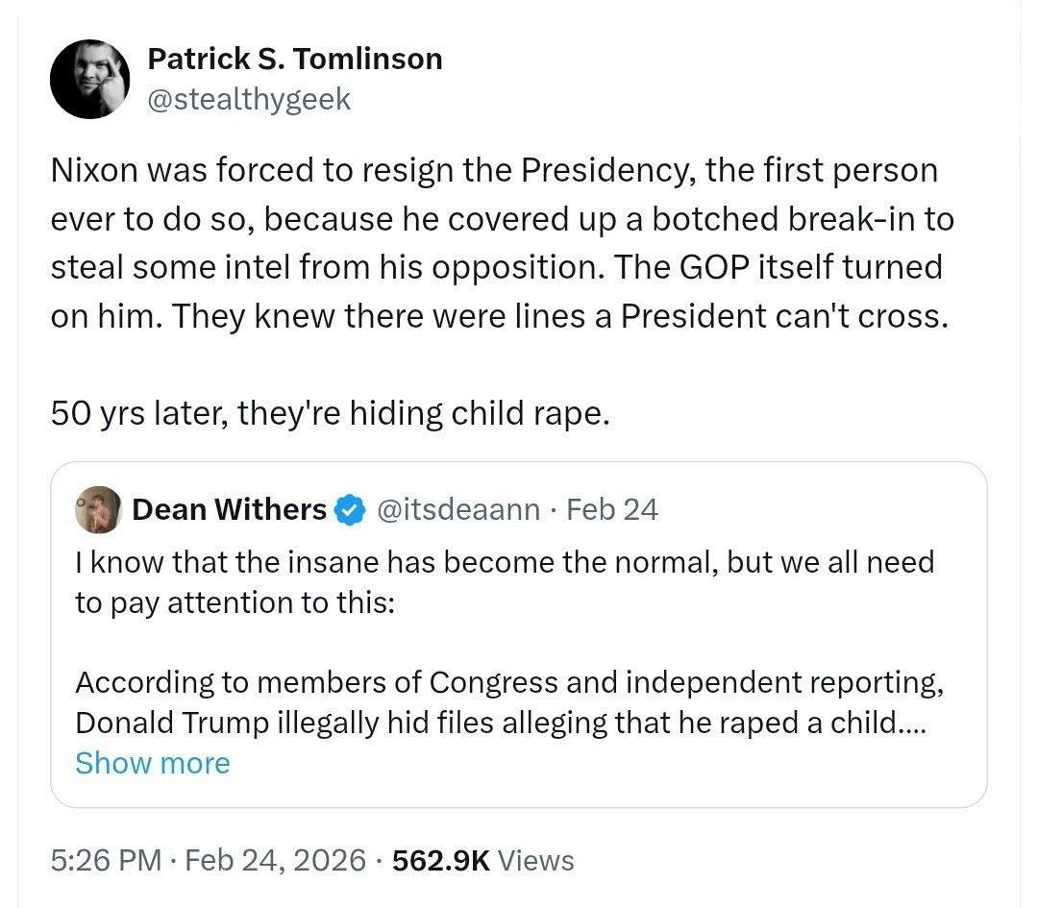Click the blue verified checkmark badge
Screen dimensions: 1038x908
click(352, 509)
